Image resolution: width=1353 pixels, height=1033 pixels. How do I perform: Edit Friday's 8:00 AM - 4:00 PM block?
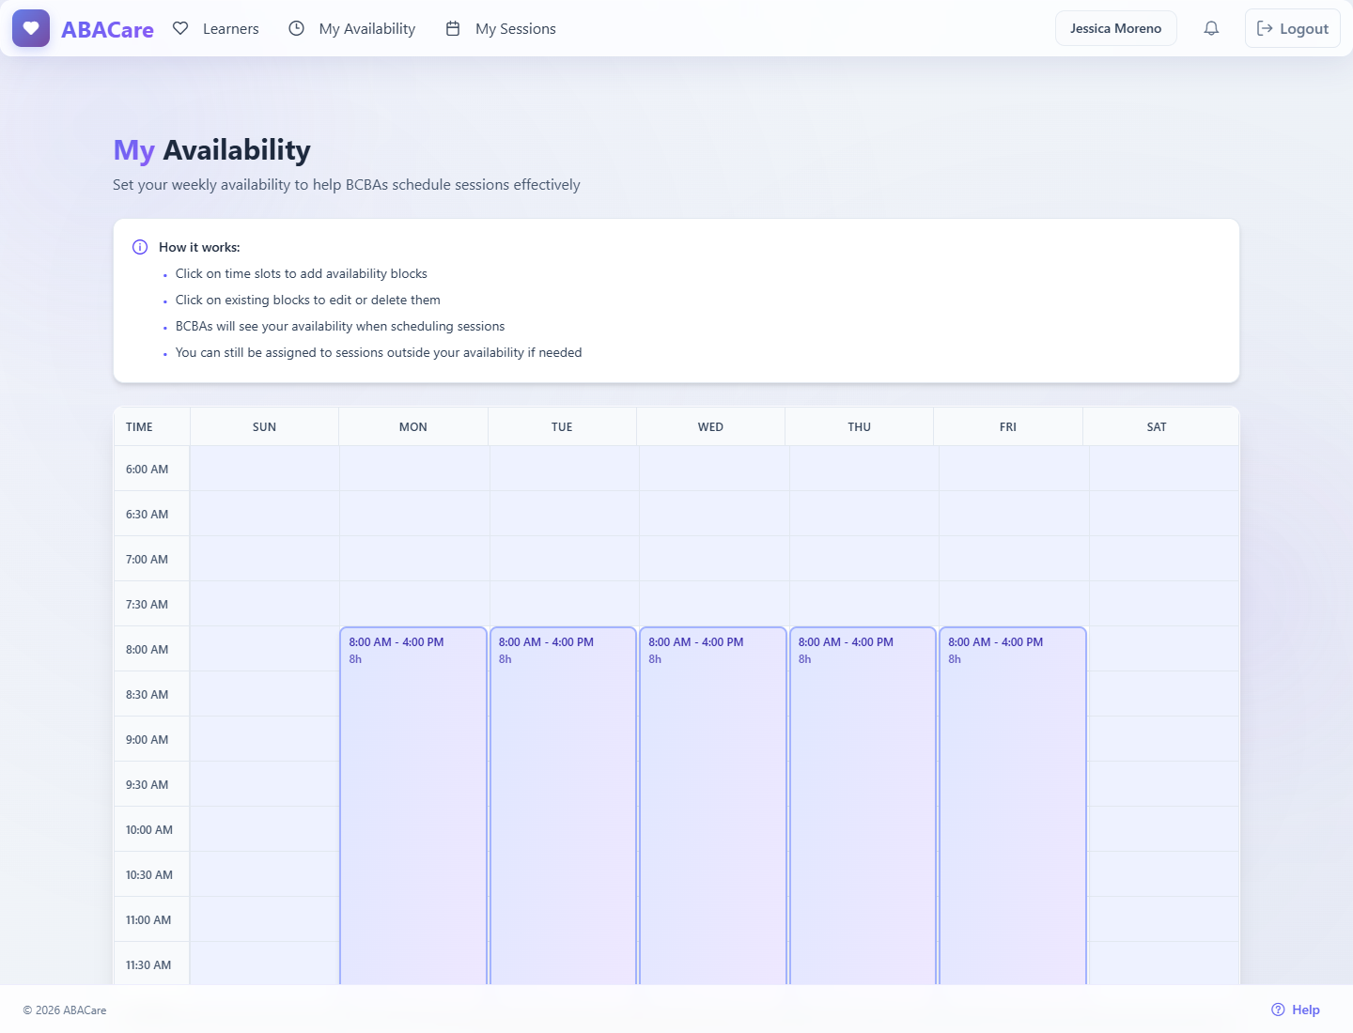click(1013, 806)
